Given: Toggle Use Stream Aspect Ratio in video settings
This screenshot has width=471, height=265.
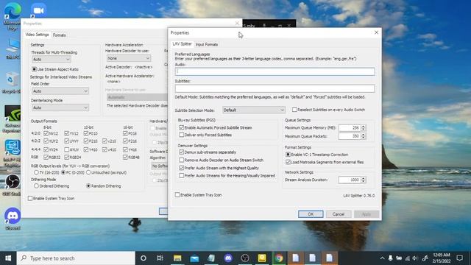Looking at the screenshot, I should coord(35,69).
